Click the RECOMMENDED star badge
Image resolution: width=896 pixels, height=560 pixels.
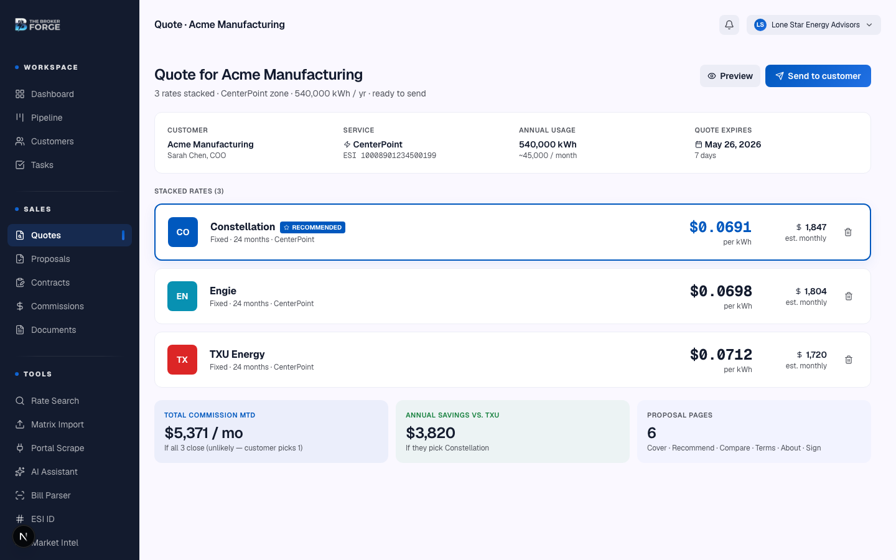[312, 227]
